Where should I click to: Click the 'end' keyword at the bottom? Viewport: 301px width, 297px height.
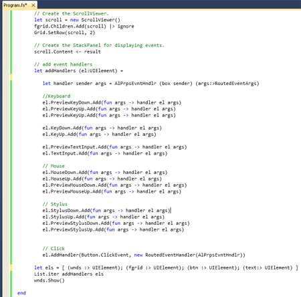click(21, 293)
